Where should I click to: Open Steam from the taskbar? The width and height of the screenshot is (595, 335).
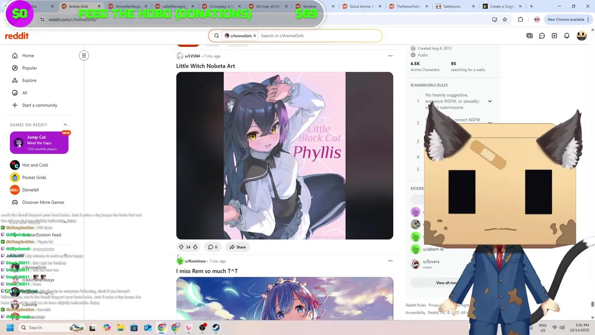point(216,328)
